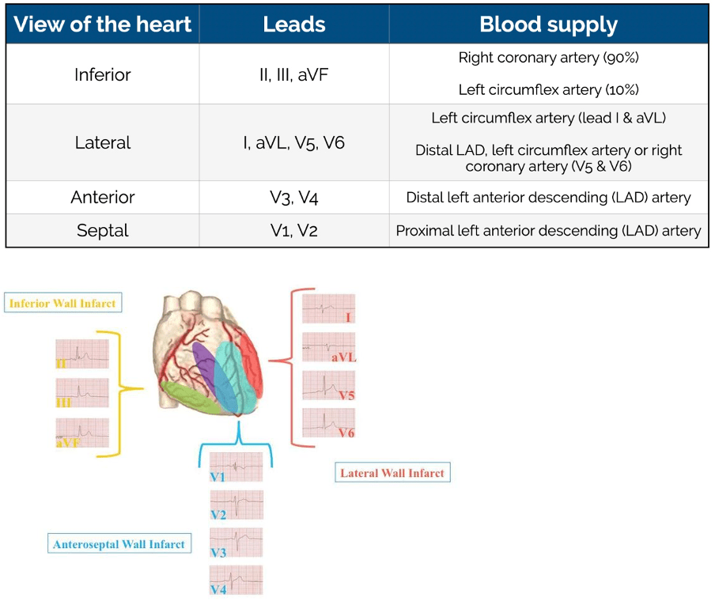Click the aVL ECG thumbnail

(328, 347)
